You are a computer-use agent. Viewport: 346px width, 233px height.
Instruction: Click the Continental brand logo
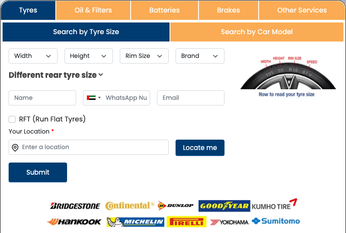tap(129, 206)
